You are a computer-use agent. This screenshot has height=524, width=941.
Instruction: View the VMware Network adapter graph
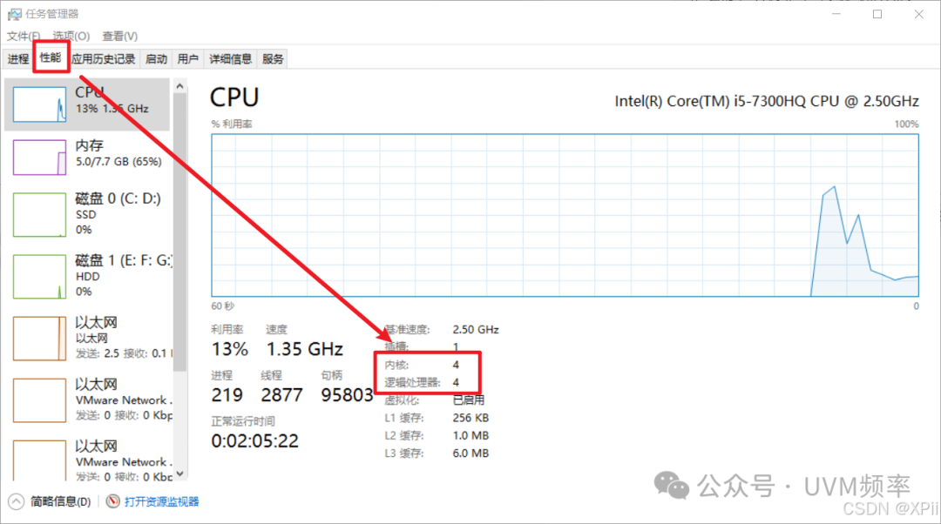(x=87, y=399)
